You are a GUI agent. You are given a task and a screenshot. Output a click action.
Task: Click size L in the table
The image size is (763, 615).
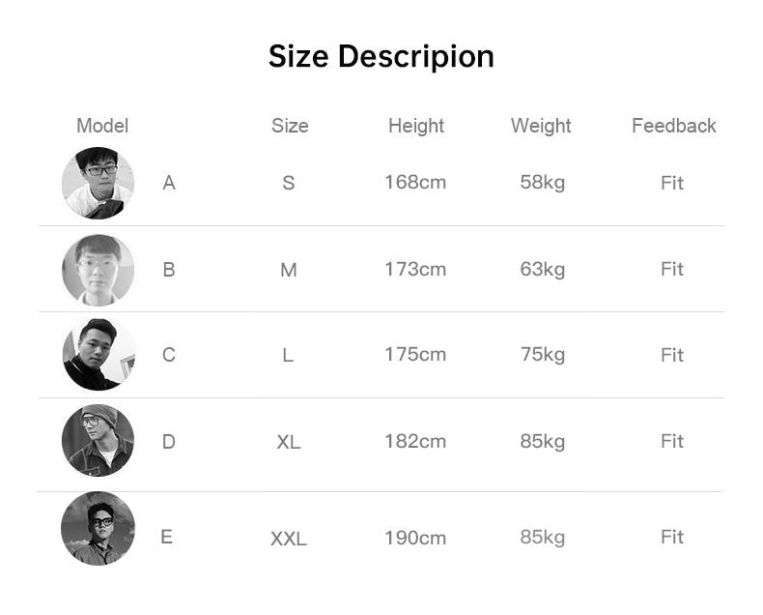[x=288, y=355]
